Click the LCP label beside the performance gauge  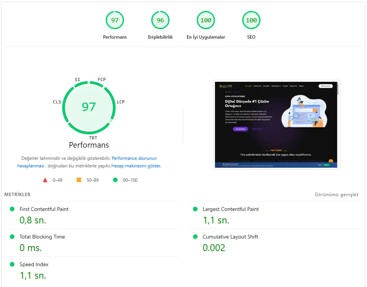[x=121, y=101]
